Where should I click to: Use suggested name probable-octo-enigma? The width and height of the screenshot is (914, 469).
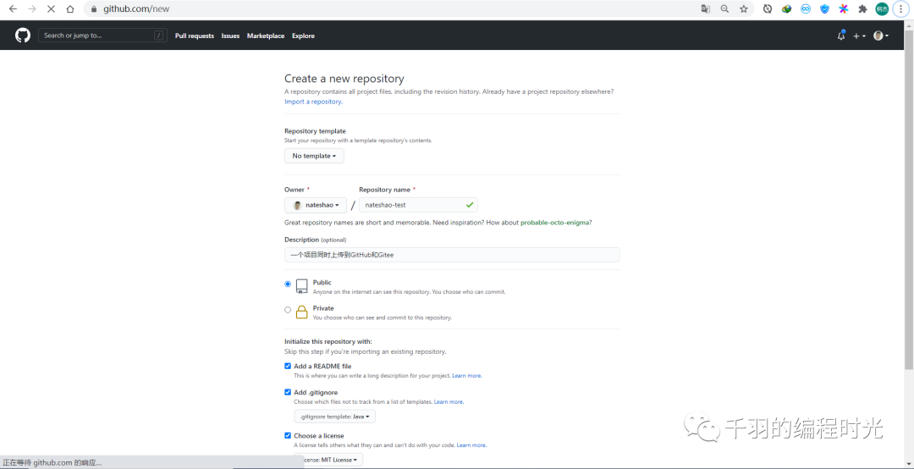(x=554, y=223)
